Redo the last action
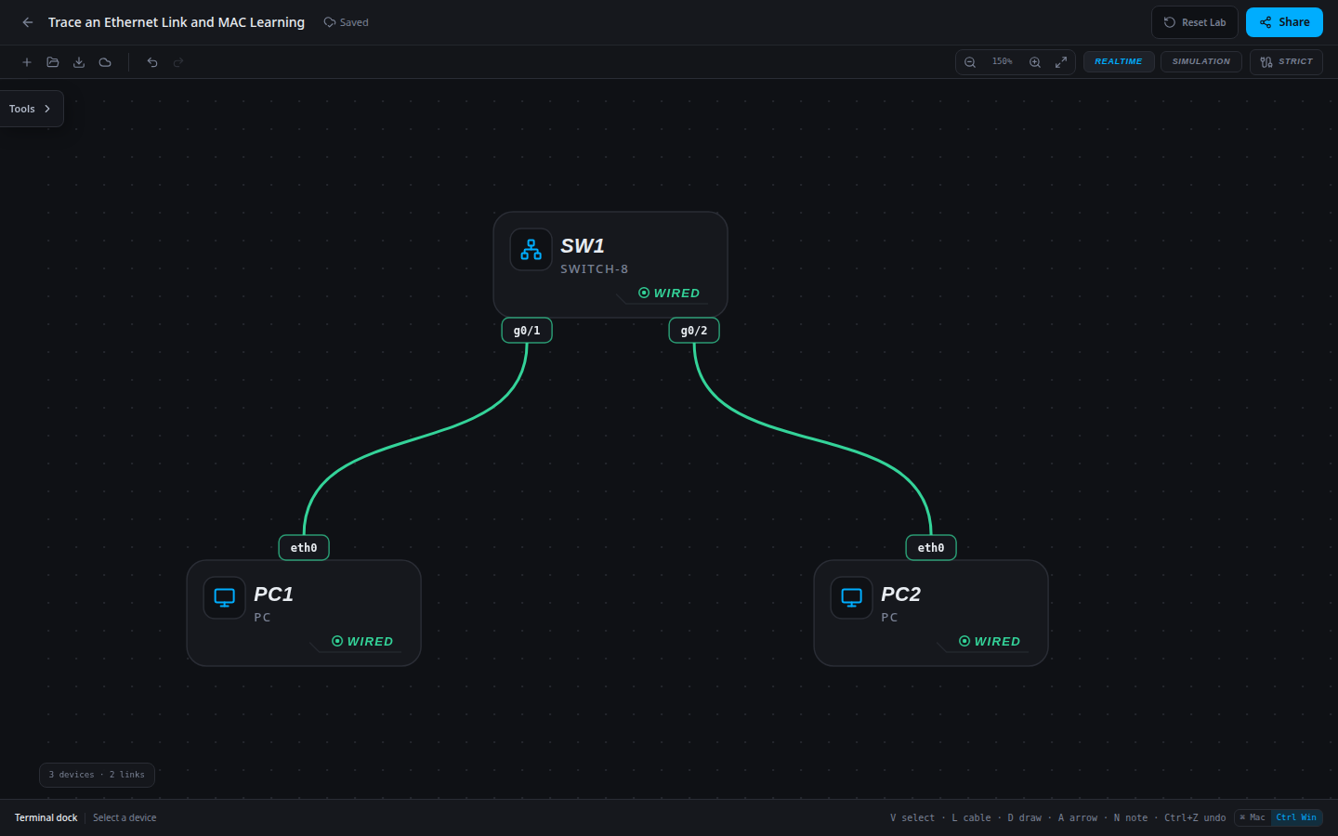 [178, 62]
